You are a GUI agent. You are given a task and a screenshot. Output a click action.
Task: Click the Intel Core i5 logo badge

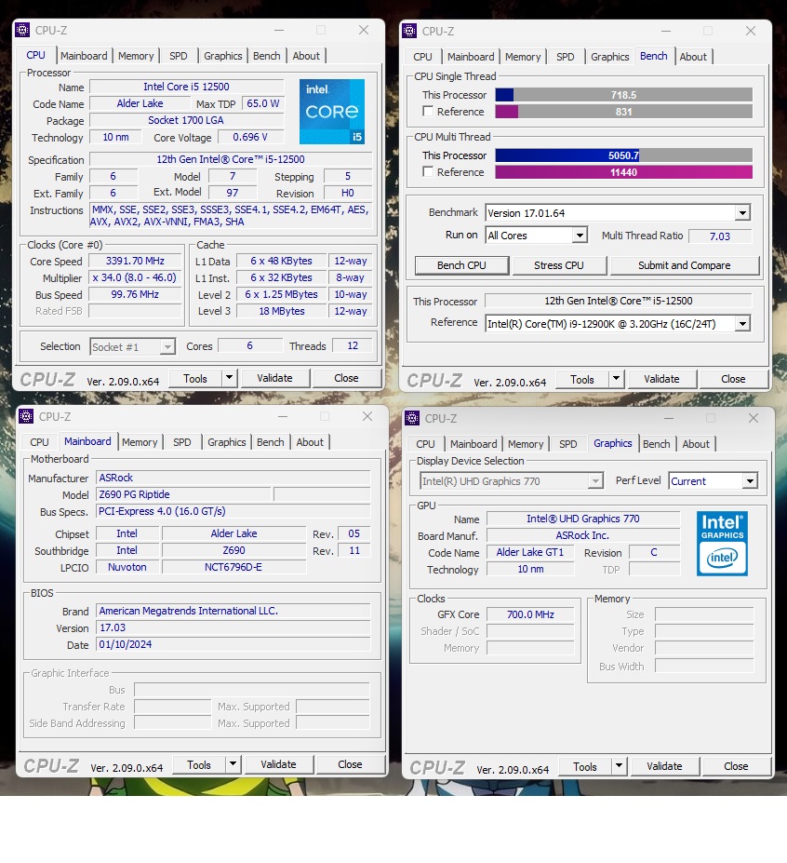pos(331,111)
